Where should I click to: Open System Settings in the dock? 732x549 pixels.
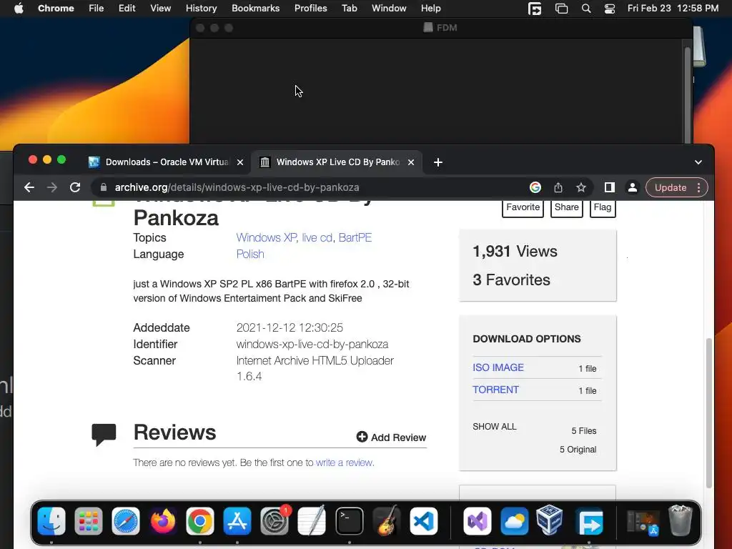coord(274,521)
